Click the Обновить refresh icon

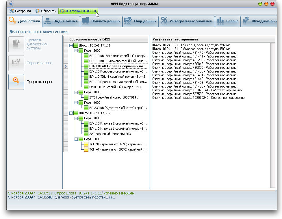(37, 11)
